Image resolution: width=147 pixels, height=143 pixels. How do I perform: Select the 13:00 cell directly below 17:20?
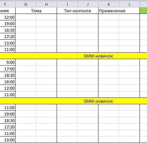7,43
